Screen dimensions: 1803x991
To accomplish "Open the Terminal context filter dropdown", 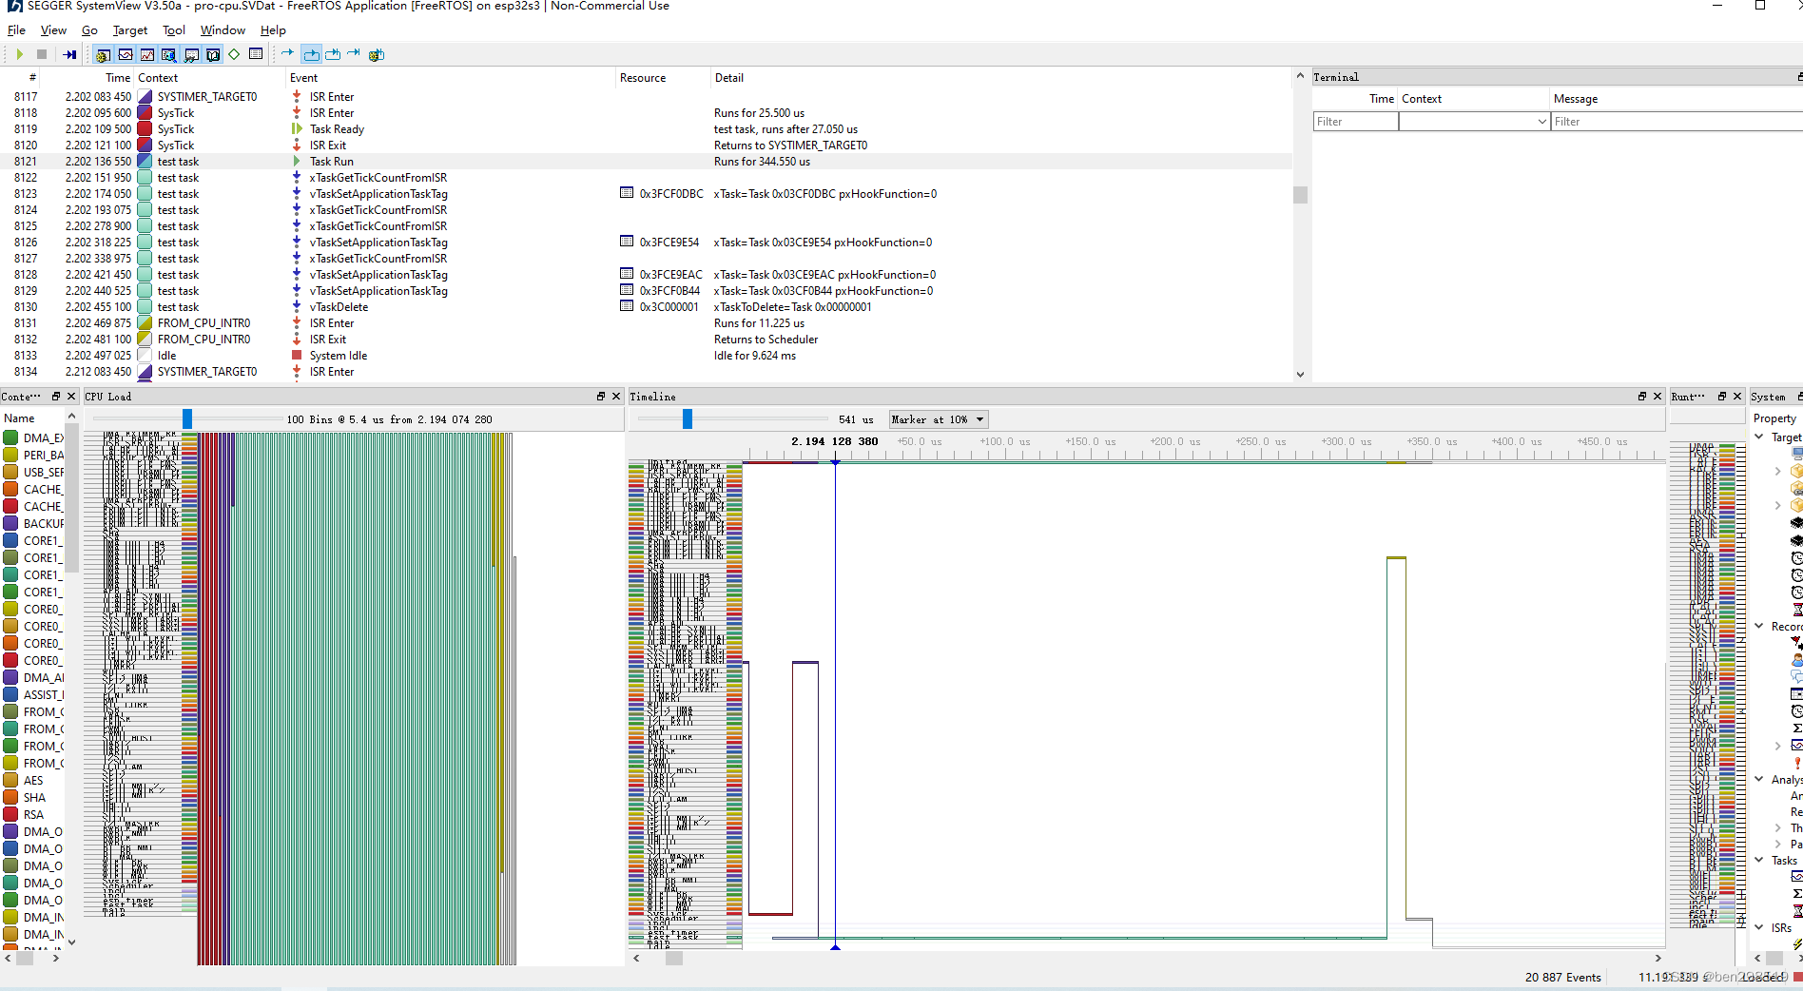I will 1474,122.
